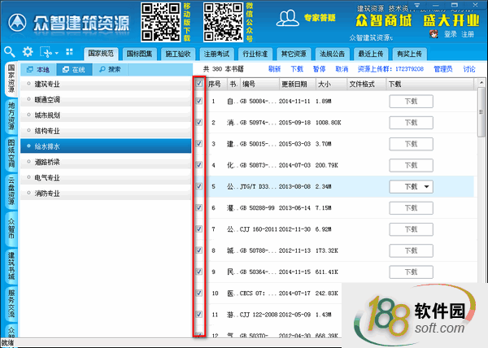Viewport: 488px width, 348px height.
Task: Select the 在线 online sub-tab
Action: [x=74, y=70]
